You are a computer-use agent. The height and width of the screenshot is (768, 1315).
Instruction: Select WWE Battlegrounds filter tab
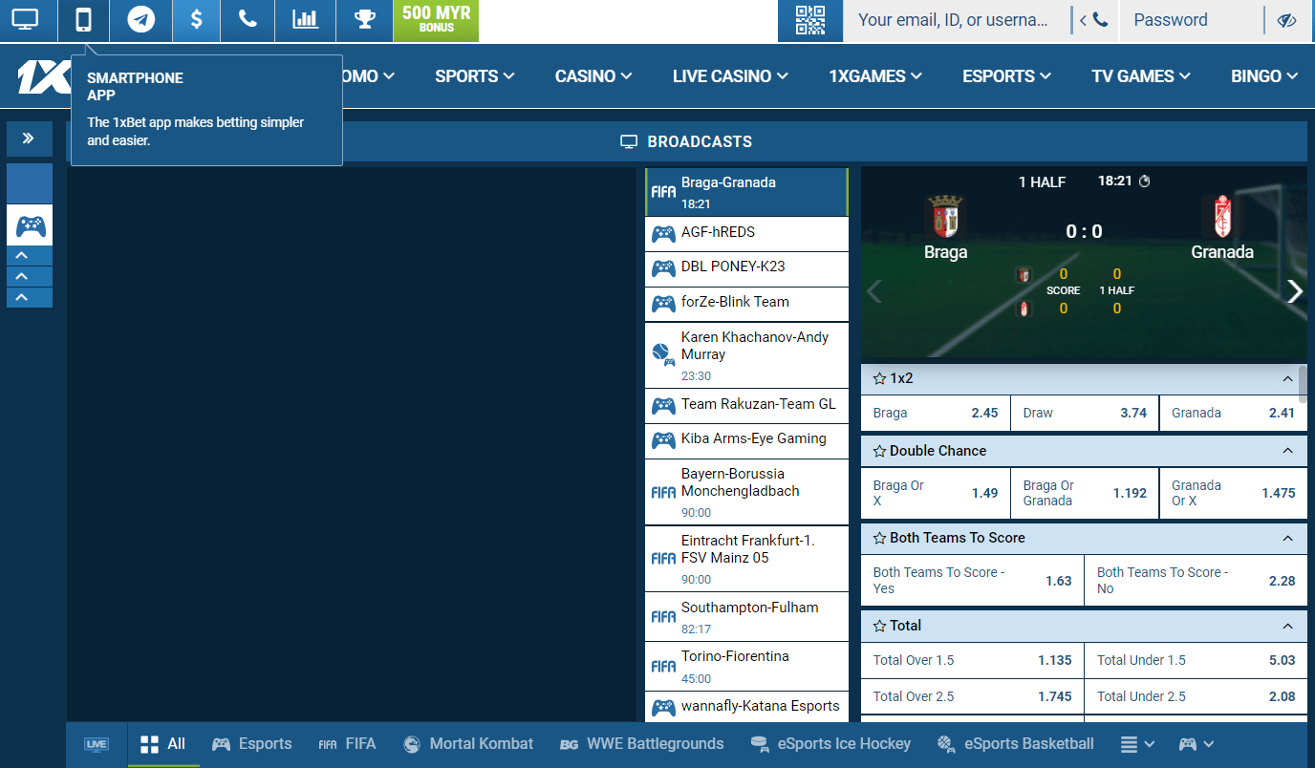[x=642, y=744]
